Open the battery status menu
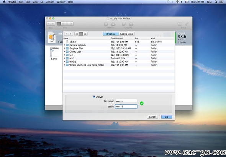The width and height of the screenshot is (226, 157). pyautogui.click(x=187, y=2)
